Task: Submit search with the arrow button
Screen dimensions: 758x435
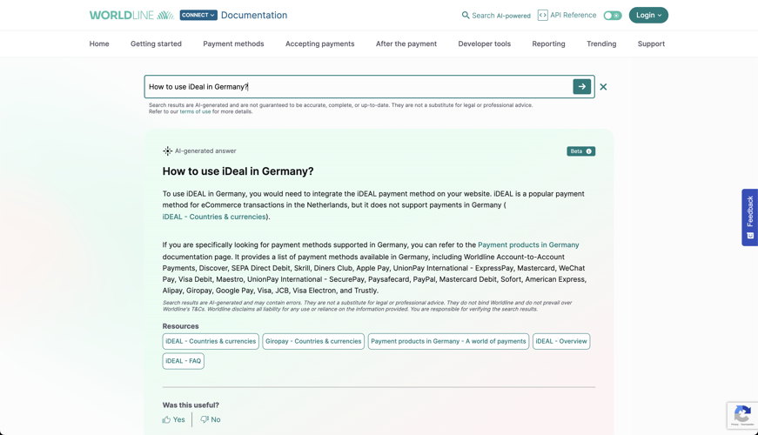Action: [x=582, y=86]
